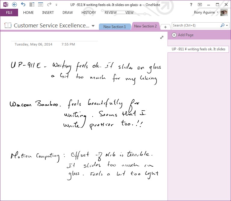Open the Help question mark icon
Screen dimensions: 231x201
tap(191, 5)
